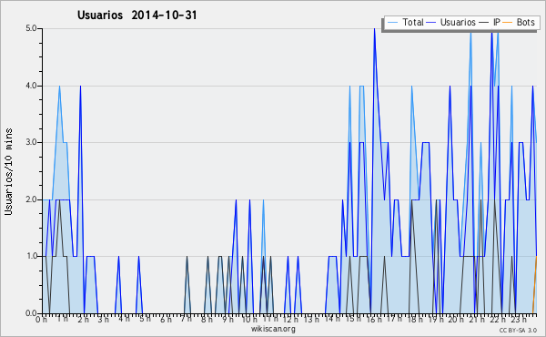546x337 pixels.
Task: Click the '2 h' x-axis label
Action: [83, 319]
